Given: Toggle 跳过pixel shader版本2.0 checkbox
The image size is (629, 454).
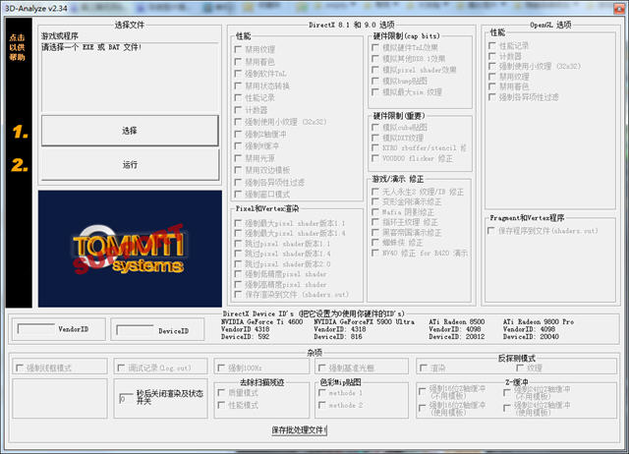Looking at the screenshot, I should [x=238, y=264].
